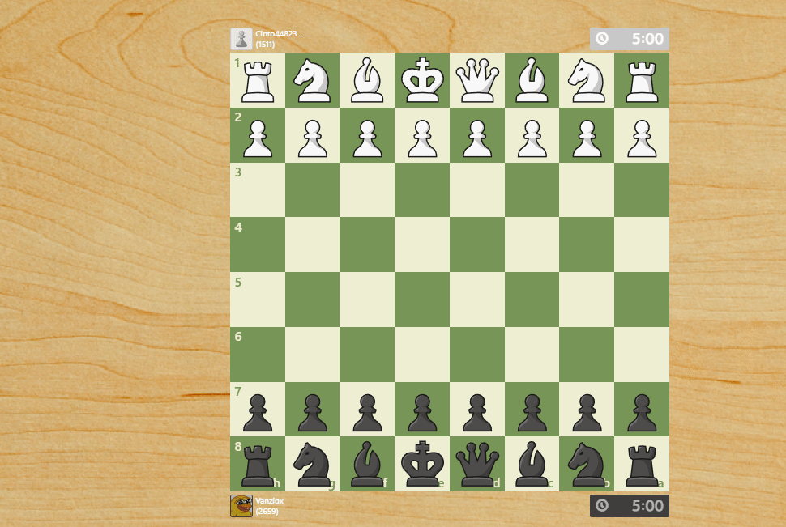Click the empty e6 square

422,355
